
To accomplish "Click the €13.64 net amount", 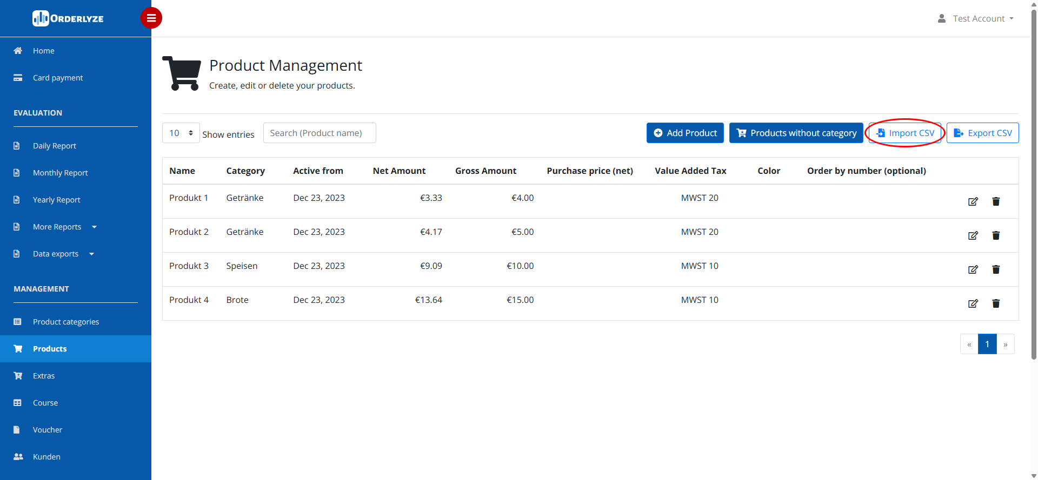I will tap(428, 300).
